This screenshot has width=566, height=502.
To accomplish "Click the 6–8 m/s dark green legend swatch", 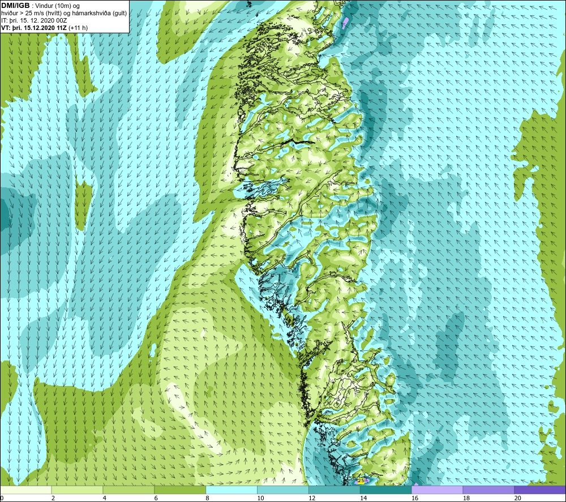I will [x=180, y=490].
